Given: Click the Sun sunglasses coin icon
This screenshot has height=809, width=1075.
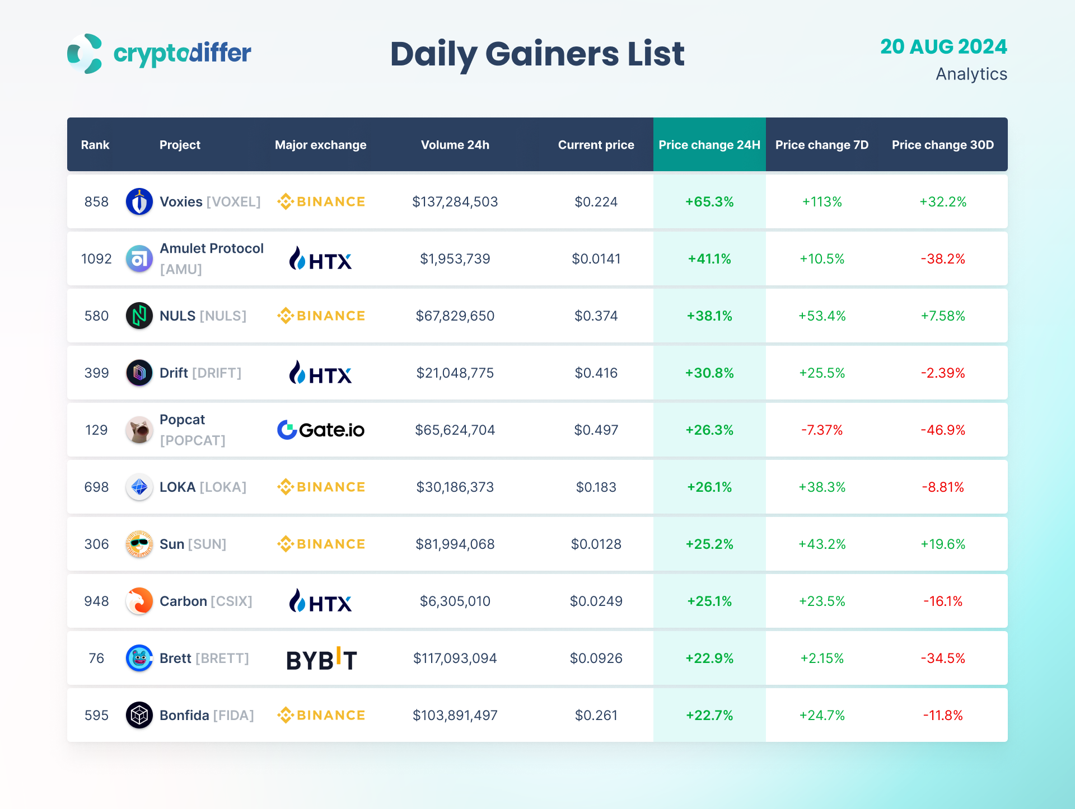Looking at the screenshot, I should pyautogui.click(x=139, y=544).
